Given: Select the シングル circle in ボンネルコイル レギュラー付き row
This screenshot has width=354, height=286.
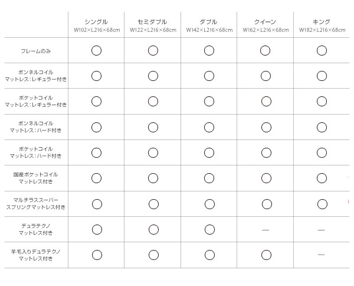Looking at the screenshot, I should point(96,76).
